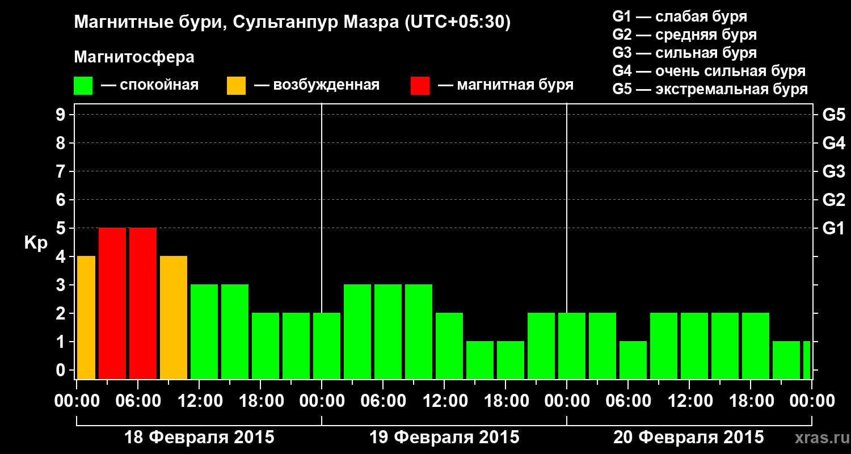The height and width of the screenshot is (454, 851).
Task: Click 'G2 — средняя буря' legend line
Action: 685,35
